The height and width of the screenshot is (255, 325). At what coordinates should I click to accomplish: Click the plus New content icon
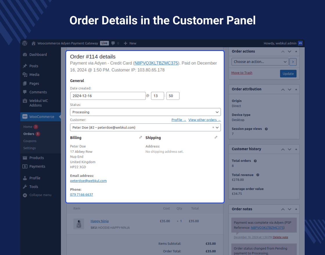point(125,43)
